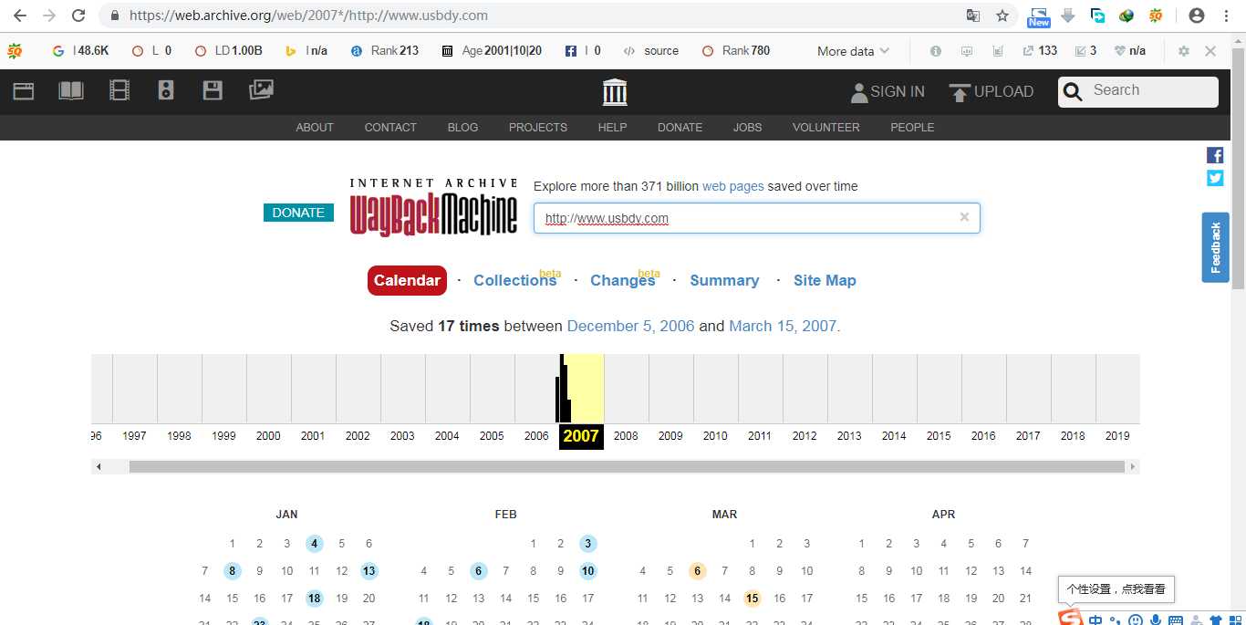The height and width of the screenshot is (625, 1246).
Task: Click the SEO toolbar info icon
Action: point(936,51)
